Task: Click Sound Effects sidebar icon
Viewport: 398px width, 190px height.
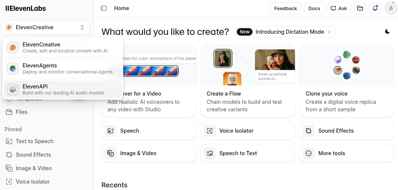Action: [9, 154]
